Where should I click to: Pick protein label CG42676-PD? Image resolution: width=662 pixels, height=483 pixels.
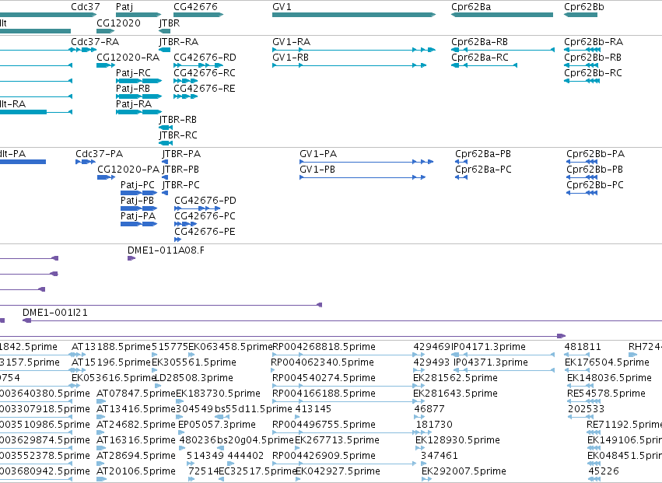click(x=205, y=201)
